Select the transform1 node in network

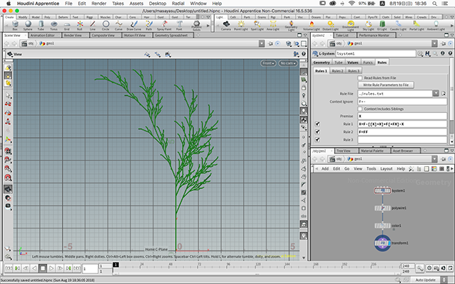click(383, 244)
